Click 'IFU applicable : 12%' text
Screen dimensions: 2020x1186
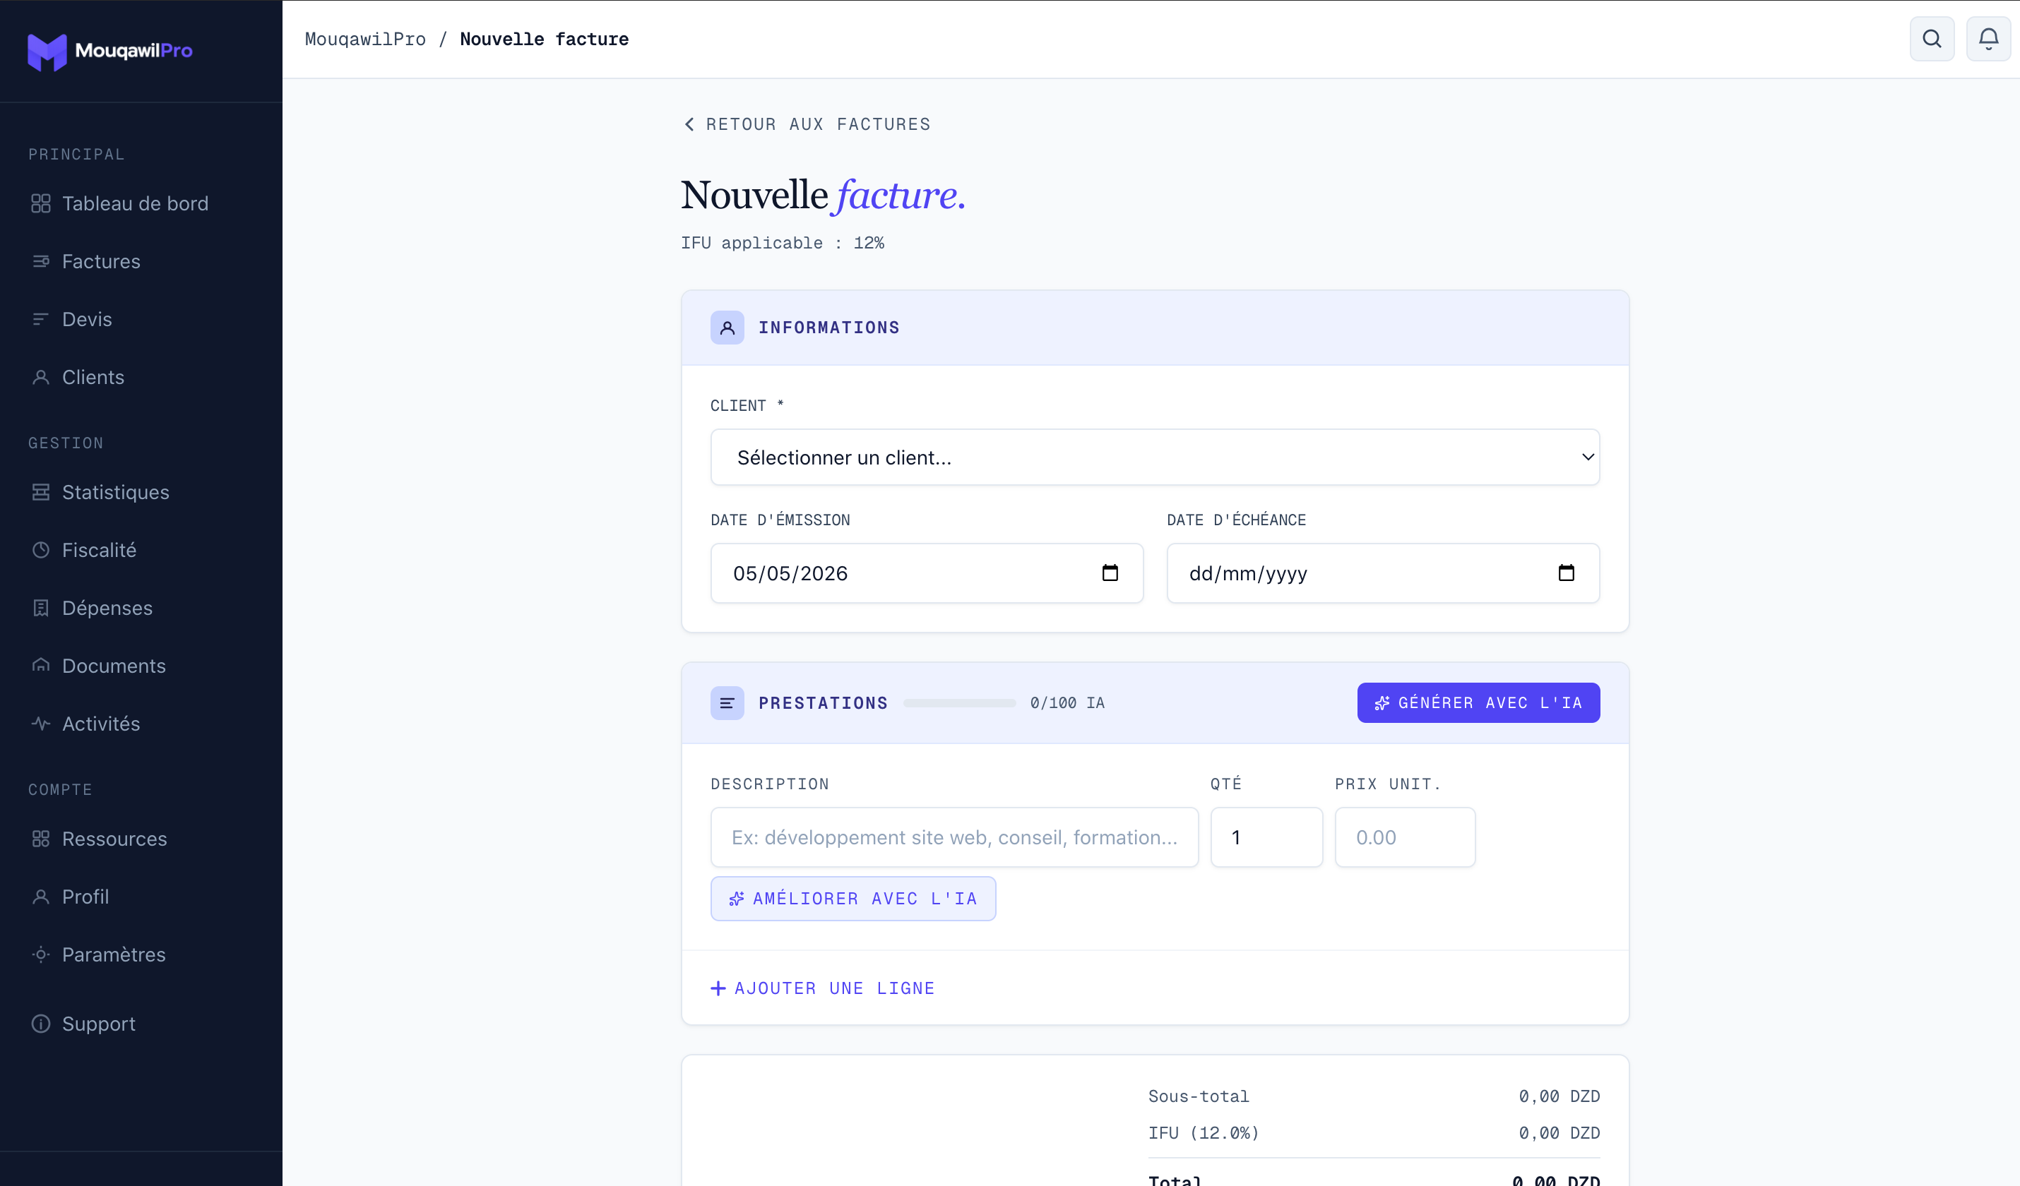[783, 243]
